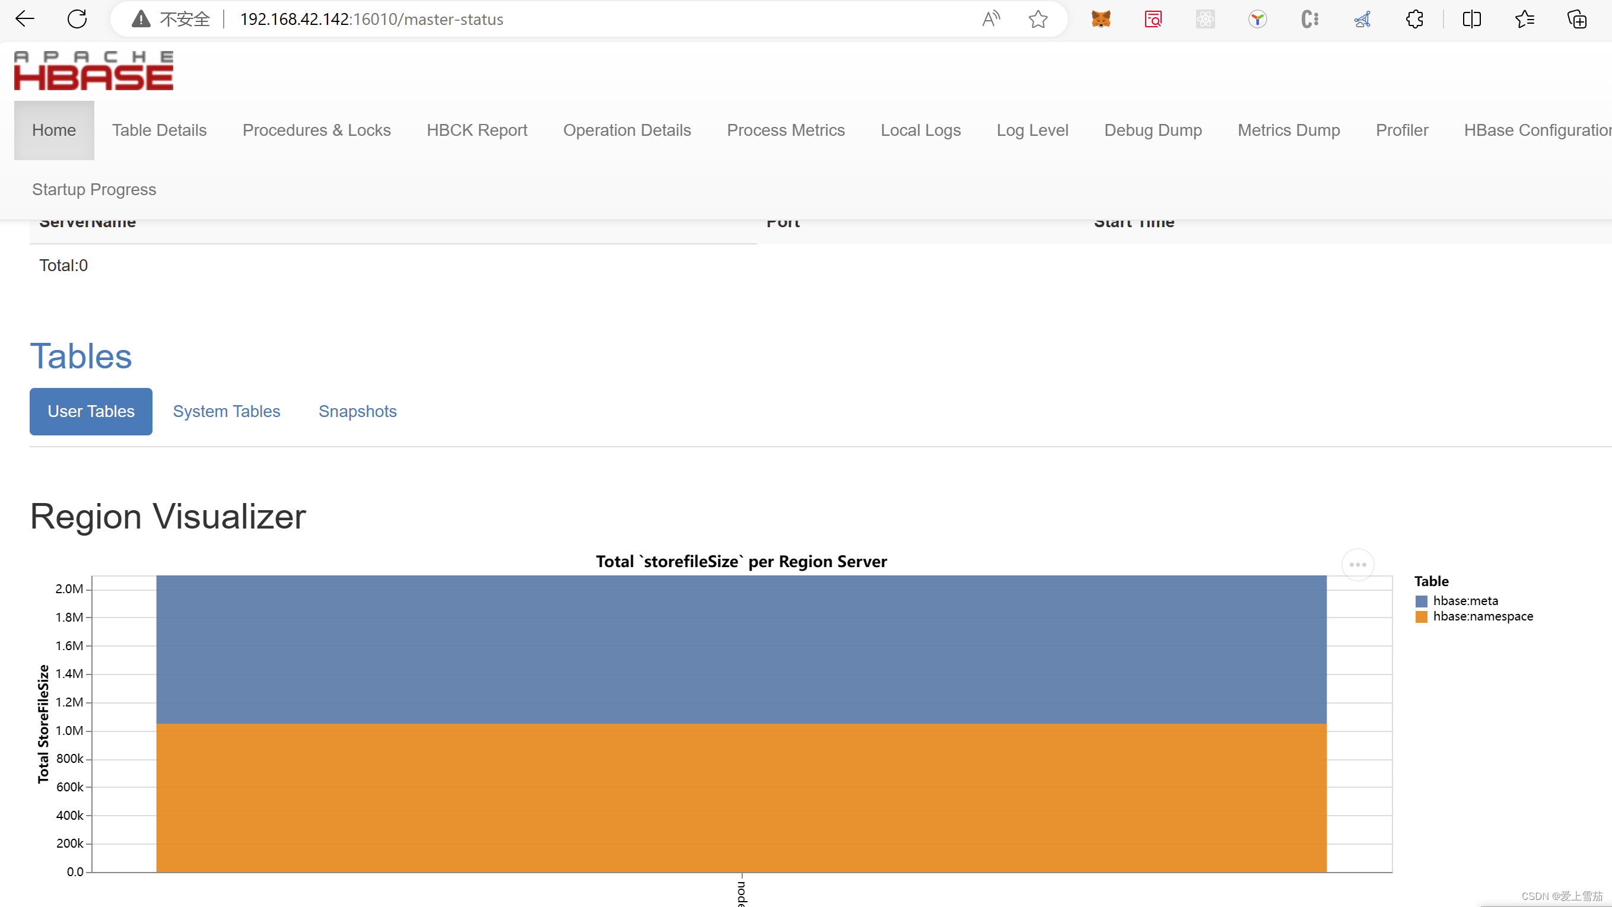Open Operation Details page
Screen dimensions: 1612x907
point(627,130)
